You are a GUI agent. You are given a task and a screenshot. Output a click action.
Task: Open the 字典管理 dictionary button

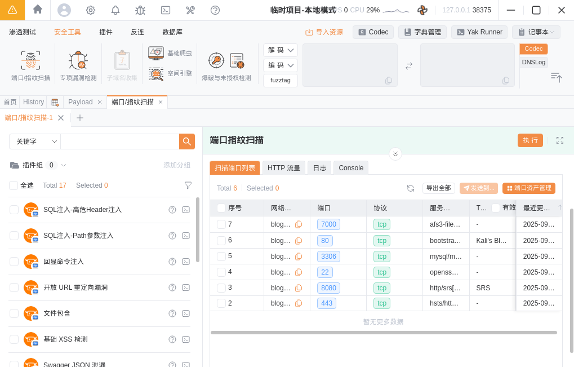(423, 32)
